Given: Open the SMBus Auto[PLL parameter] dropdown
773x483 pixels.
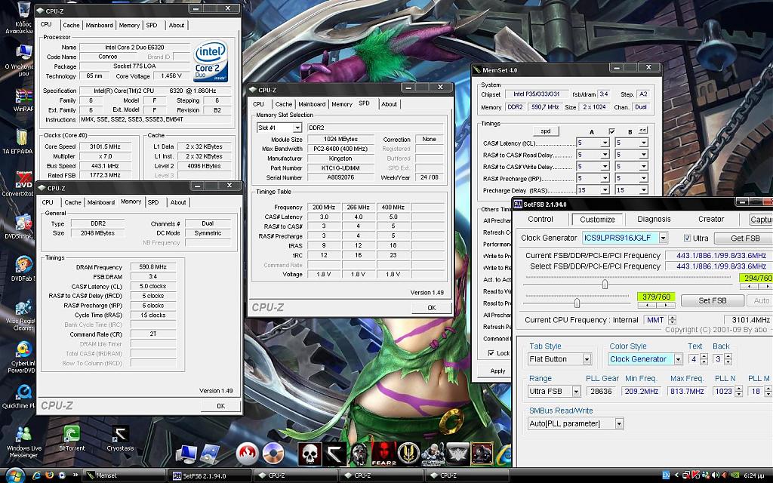Looking at the screenshot, I should pos(619,423).
